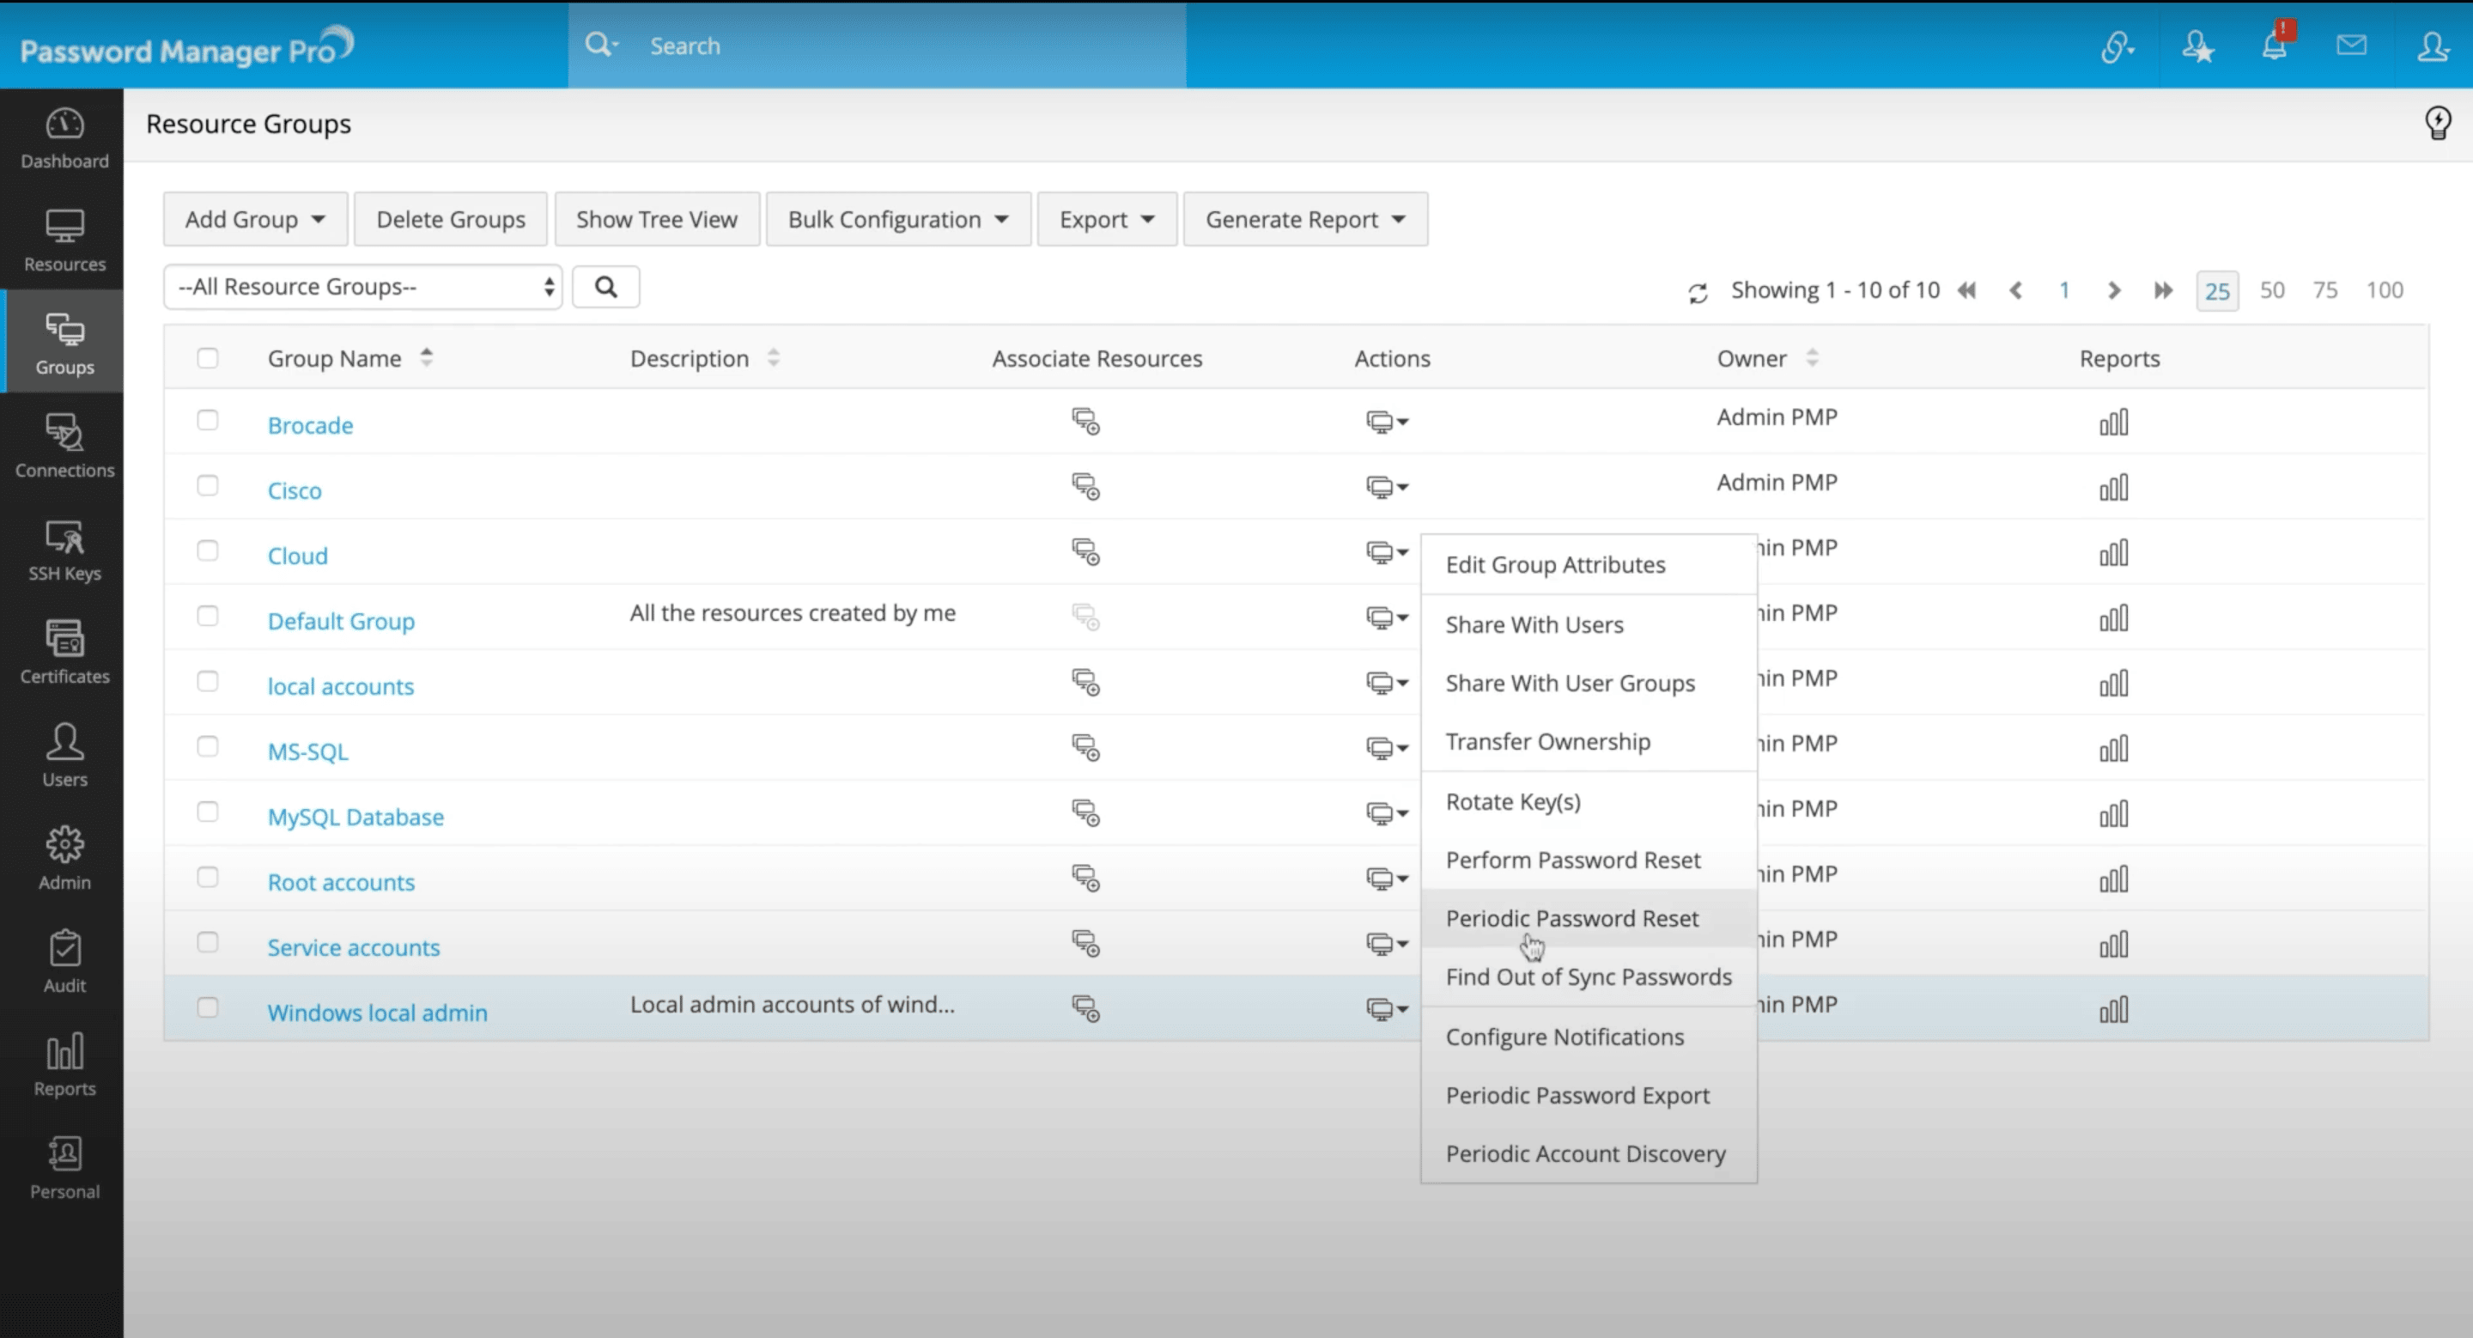The height and width of the screenshot is (1338, 2473).
Task: Expand the Export dropdown
Action: click(x=1107, y=220)
